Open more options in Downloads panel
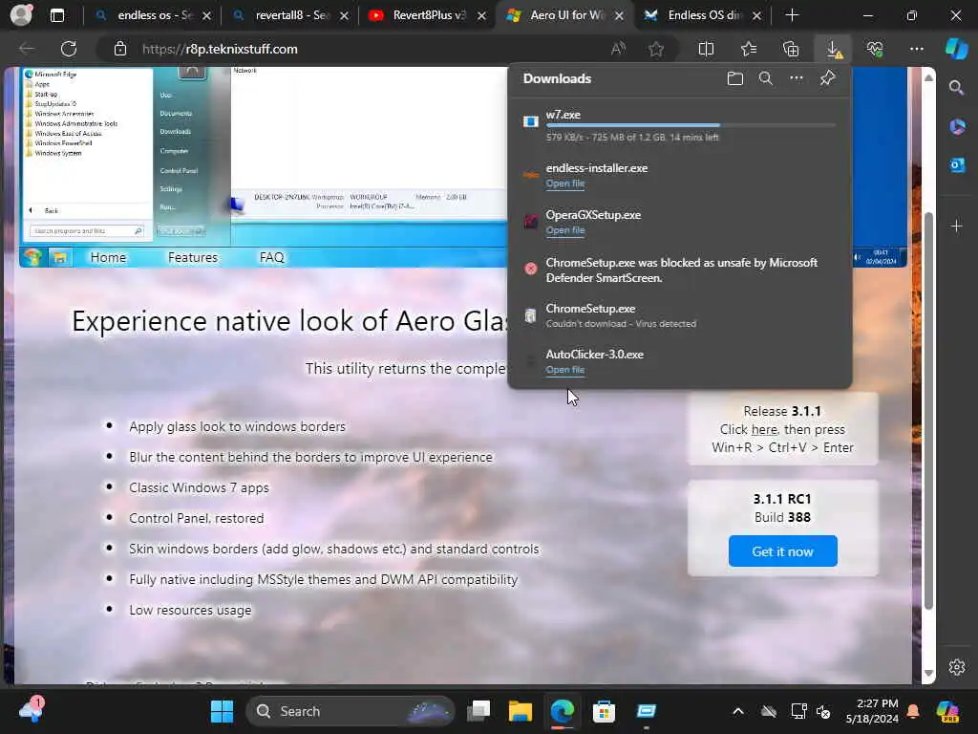This screenshot has width=978, height=734. click(797, 78)
